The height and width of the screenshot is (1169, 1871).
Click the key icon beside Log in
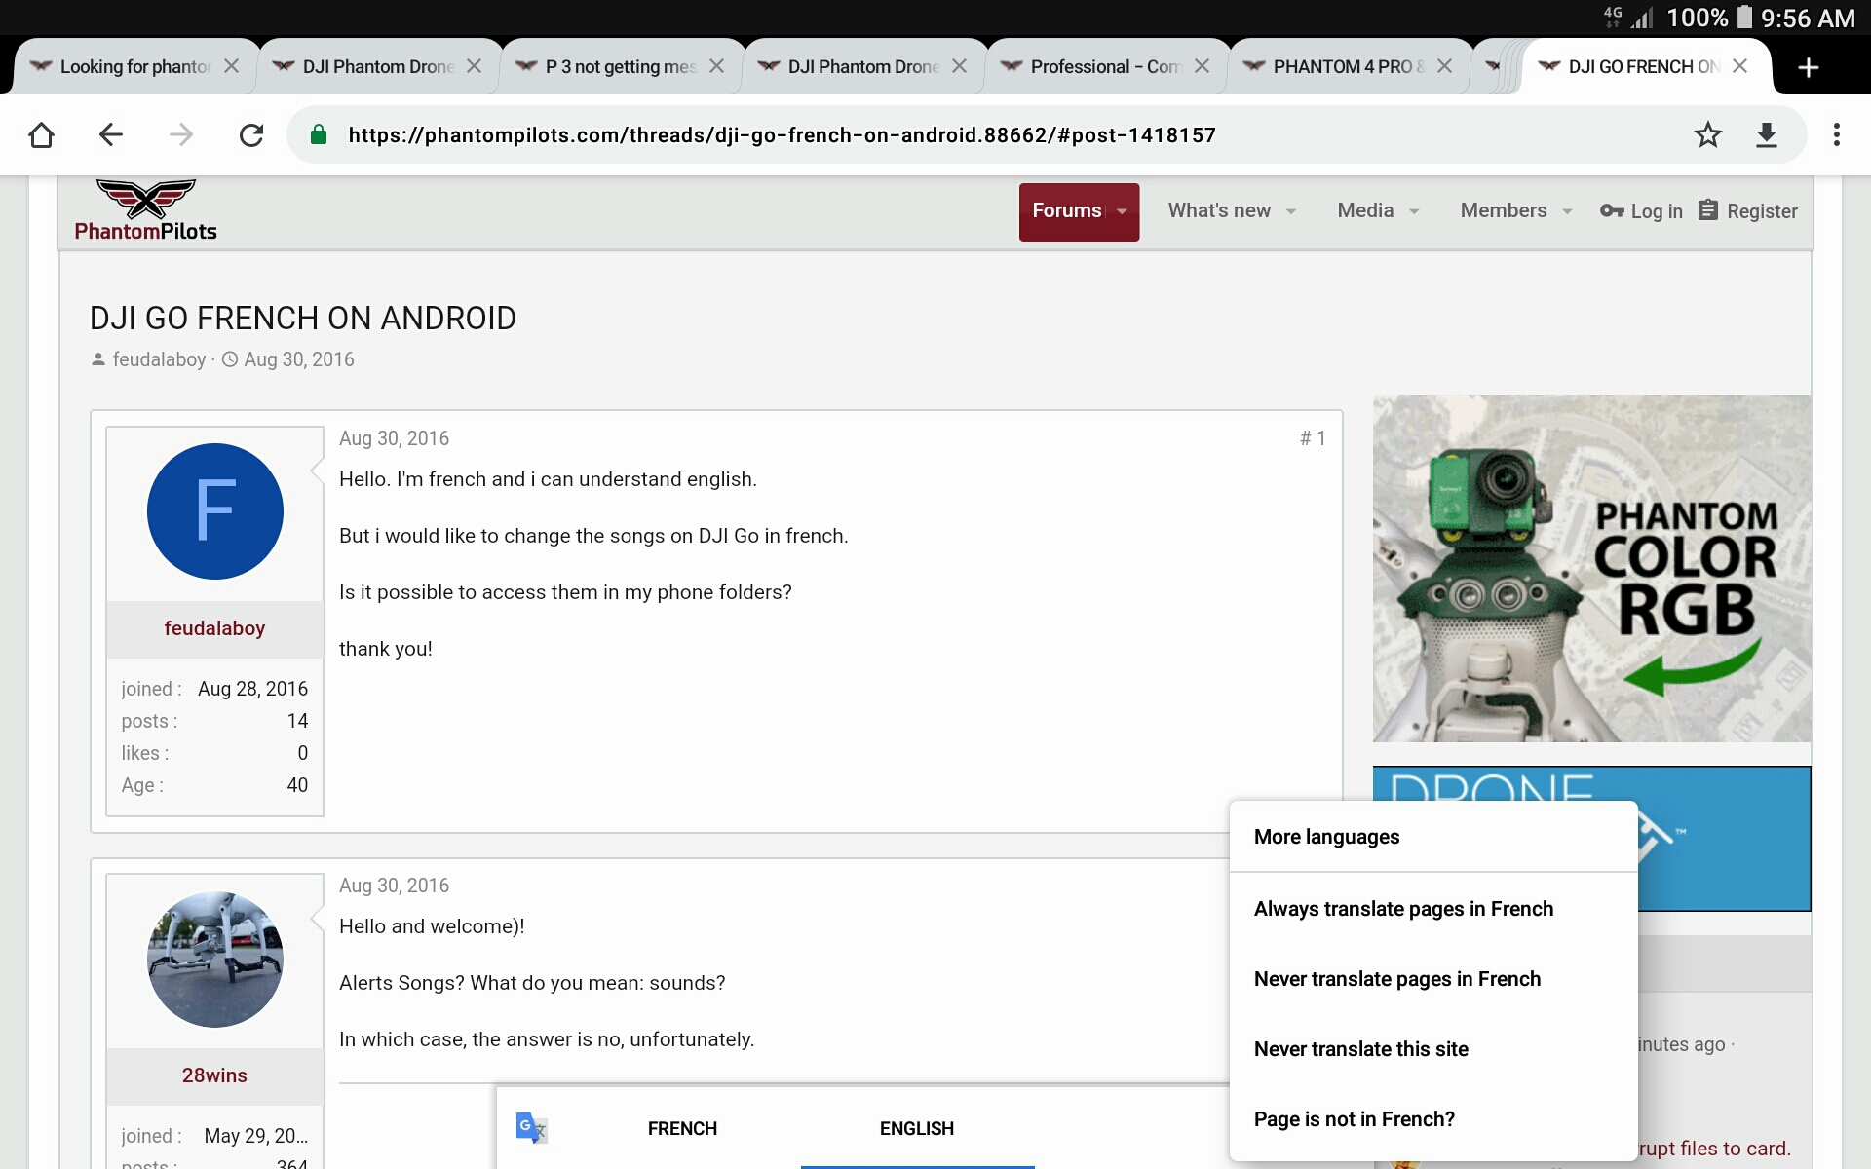point(1612,210)
